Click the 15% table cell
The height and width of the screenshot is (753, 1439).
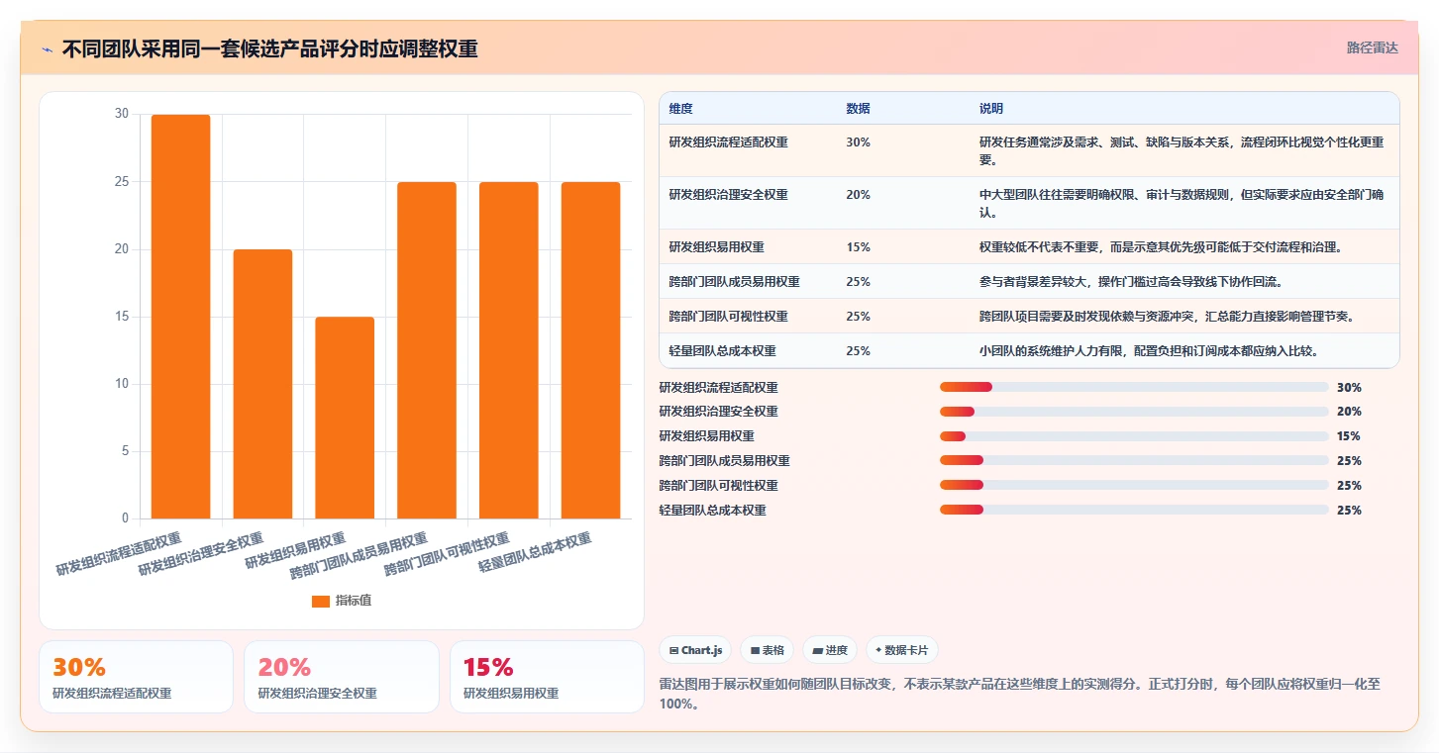(859, 247)
